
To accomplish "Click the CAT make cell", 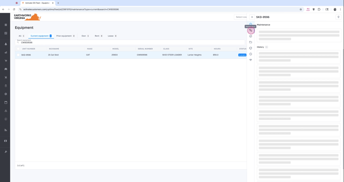I will 88,55.
